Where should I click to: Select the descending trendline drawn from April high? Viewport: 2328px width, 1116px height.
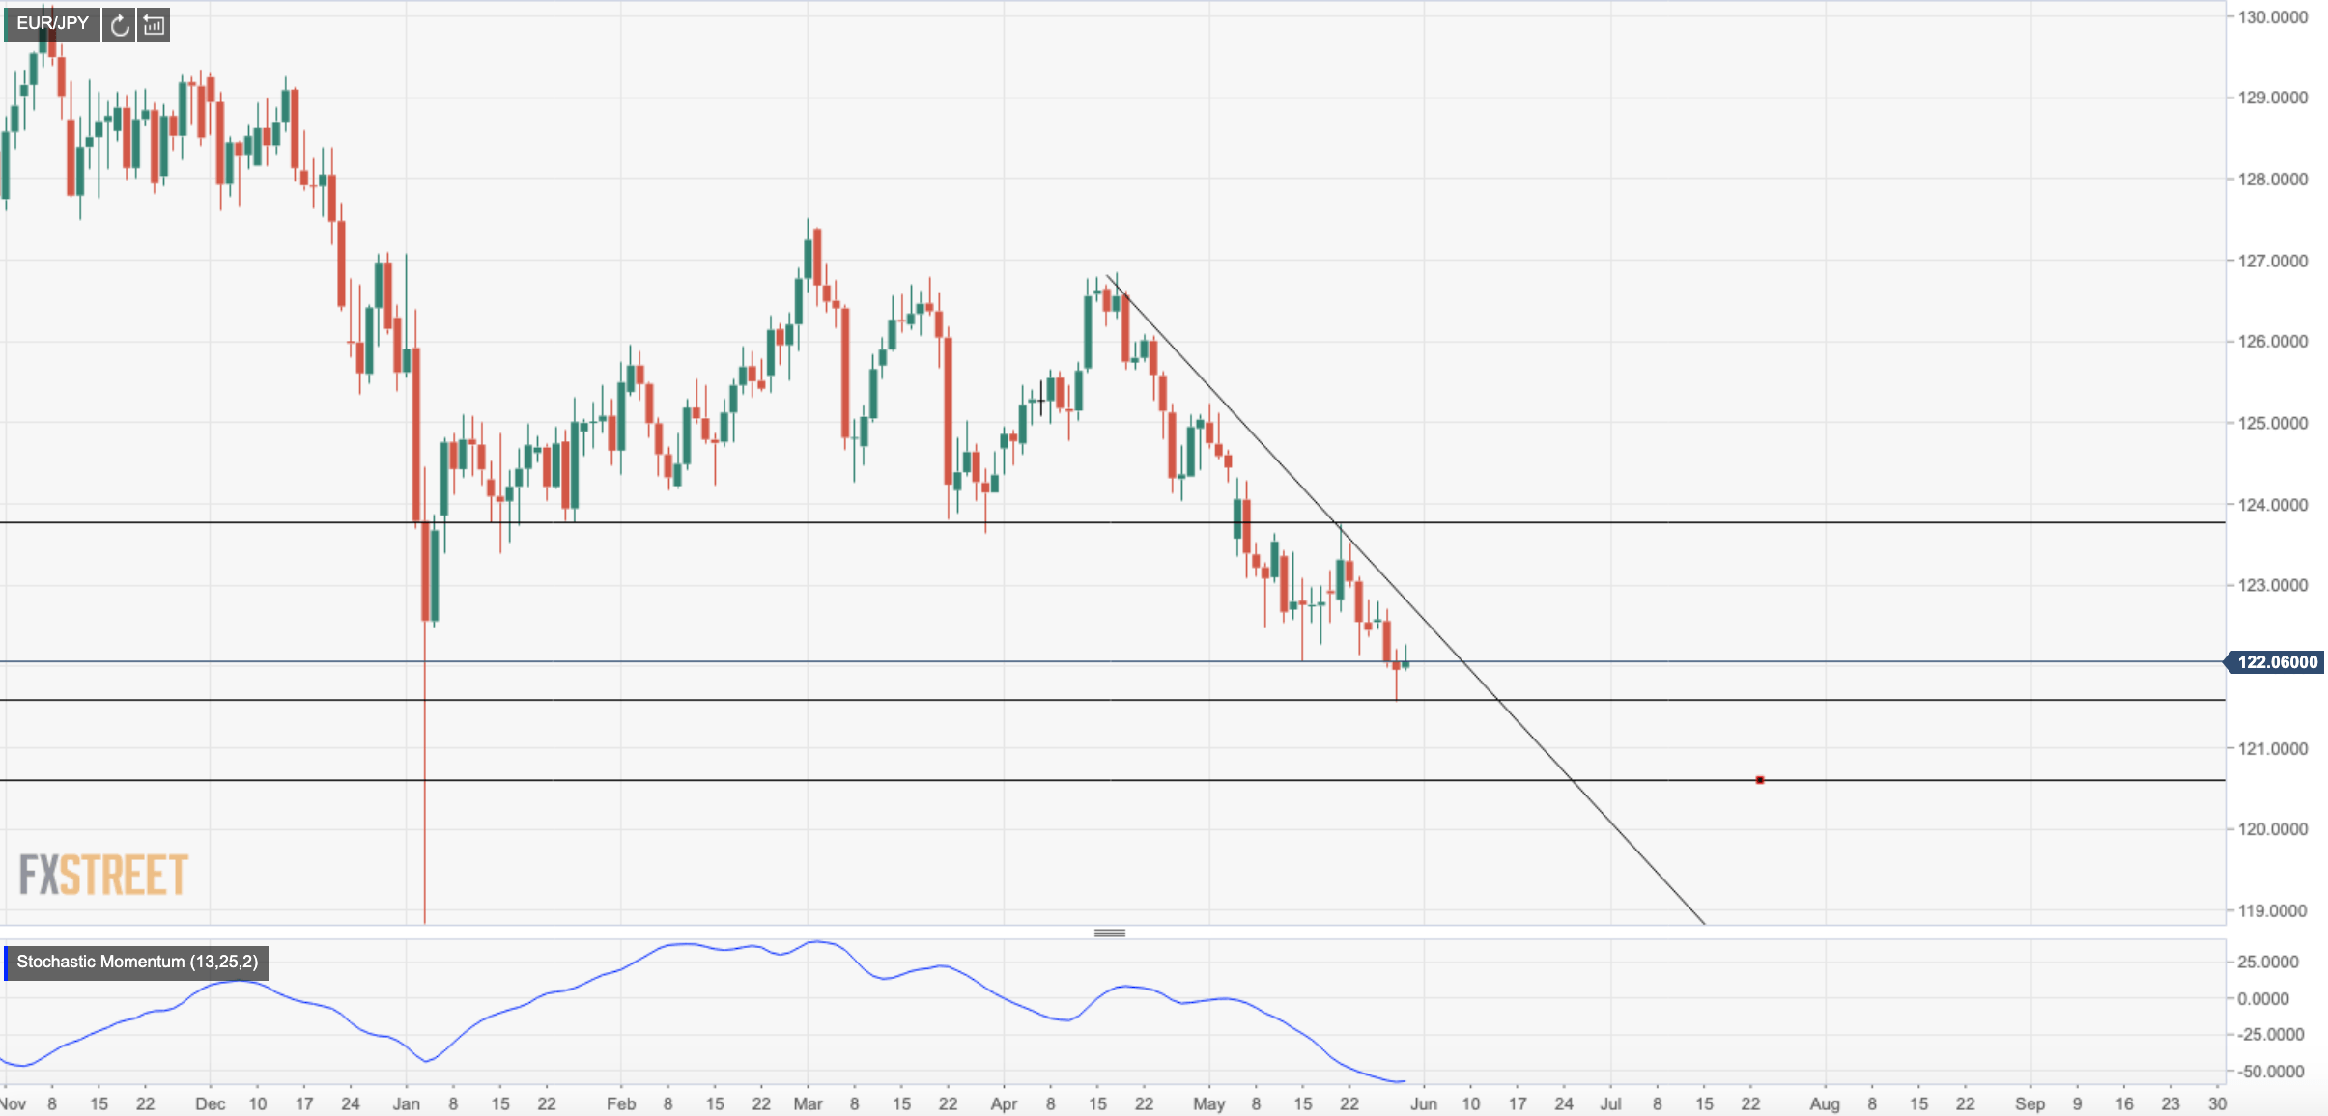tap(1406, 599)
